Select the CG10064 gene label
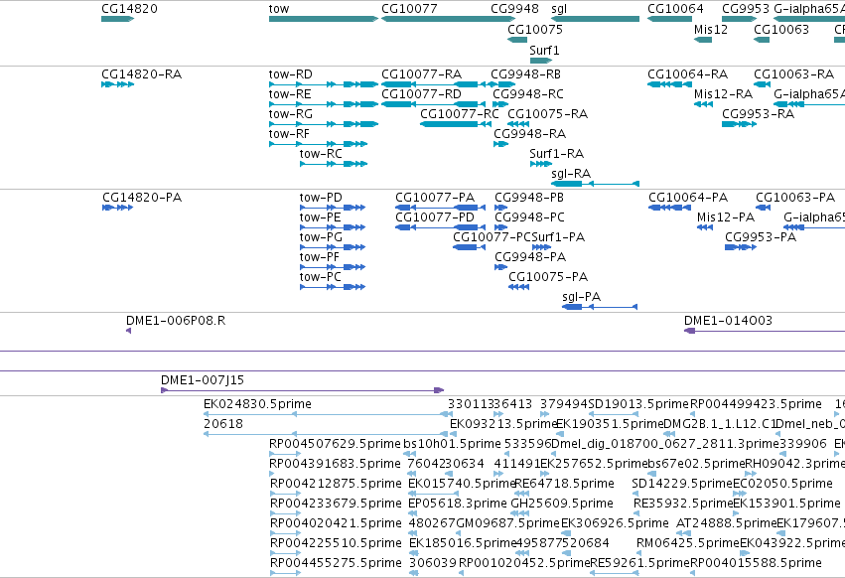This screenshot has height=578, width=845. (675, 9)
